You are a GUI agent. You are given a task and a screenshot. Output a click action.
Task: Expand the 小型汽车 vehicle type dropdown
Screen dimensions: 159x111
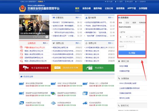tap(132, 32)
